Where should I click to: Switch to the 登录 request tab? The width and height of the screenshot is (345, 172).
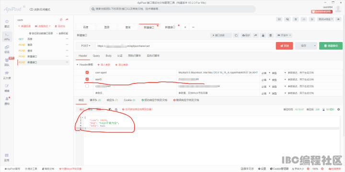point(107,27)
